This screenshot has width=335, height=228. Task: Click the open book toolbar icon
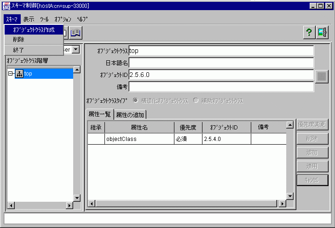pos(75,33)
